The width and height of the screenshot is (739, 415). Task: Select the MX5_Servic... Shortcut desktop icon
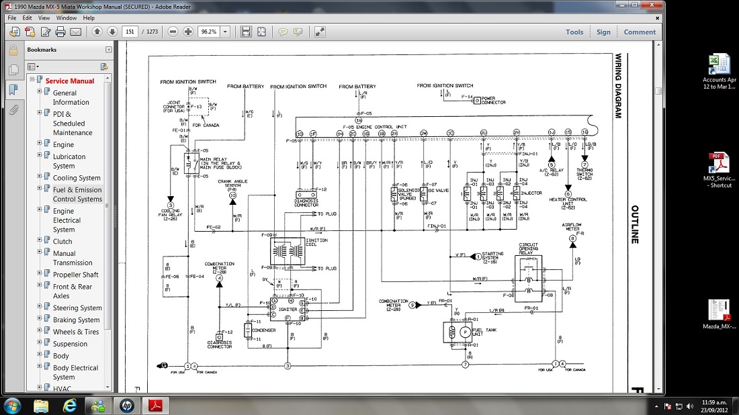[720, 171]
